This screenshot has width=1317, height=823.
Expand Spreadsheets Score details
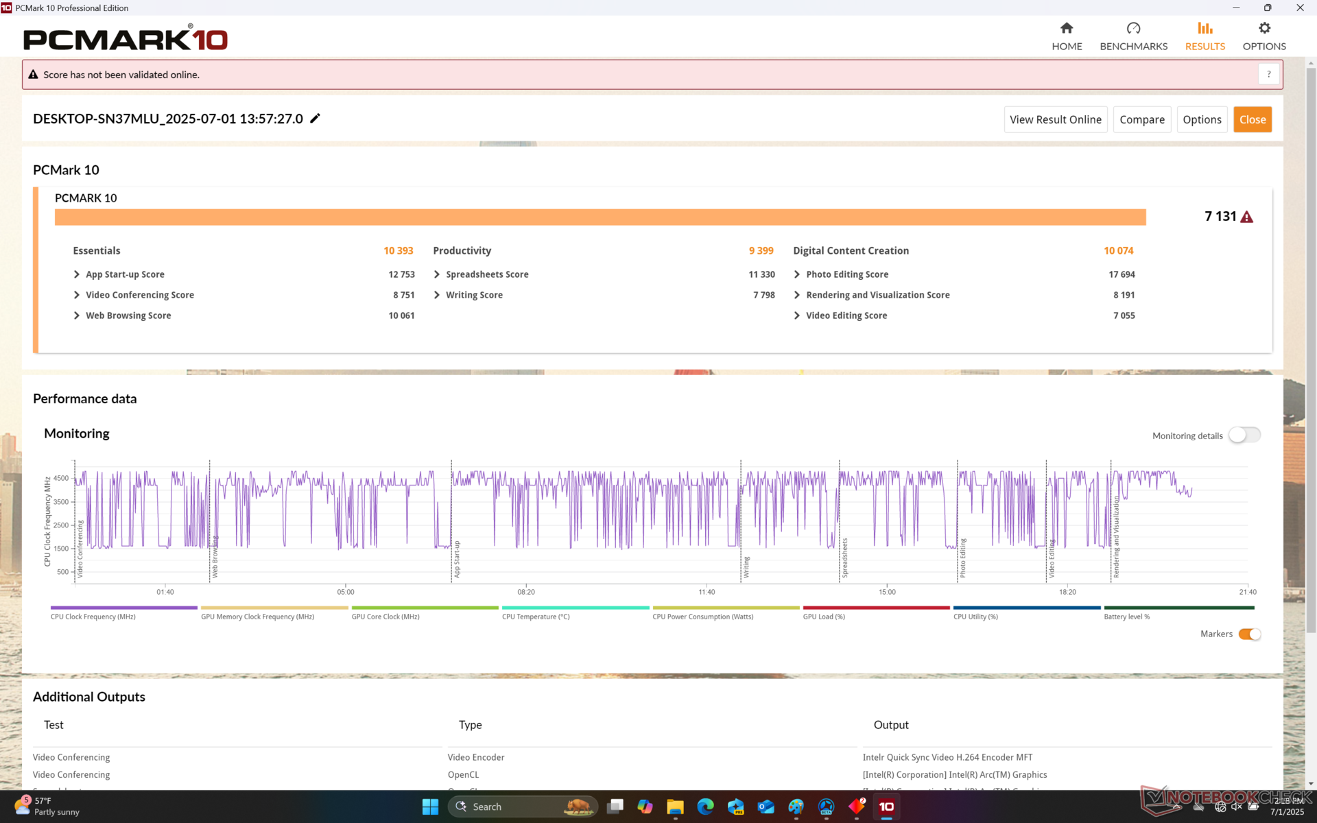[x=437, y=274]
